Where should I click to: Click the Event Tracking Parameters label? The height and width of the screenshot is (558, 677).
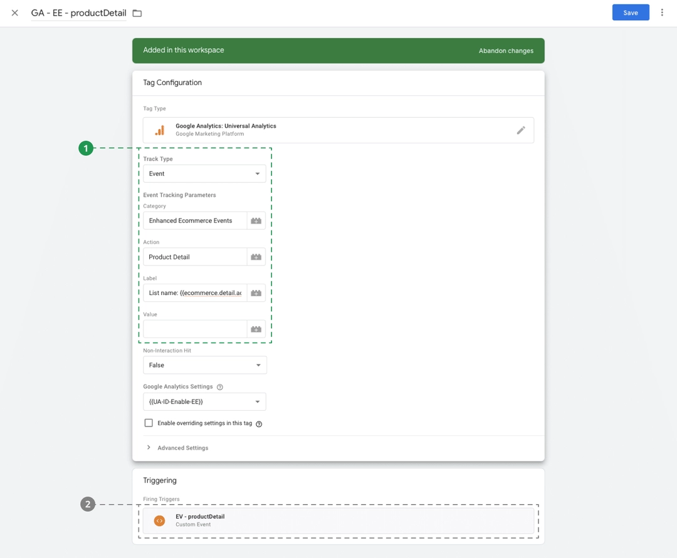pyautogui.click(x=179, y=195)
